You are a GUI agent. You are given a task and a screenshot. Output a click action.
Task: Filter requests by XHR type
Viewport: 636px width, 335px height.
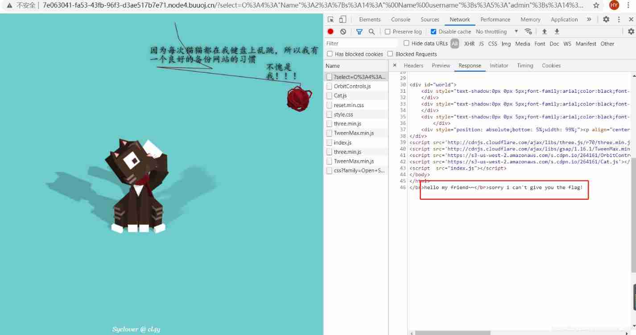click(469, 44)
